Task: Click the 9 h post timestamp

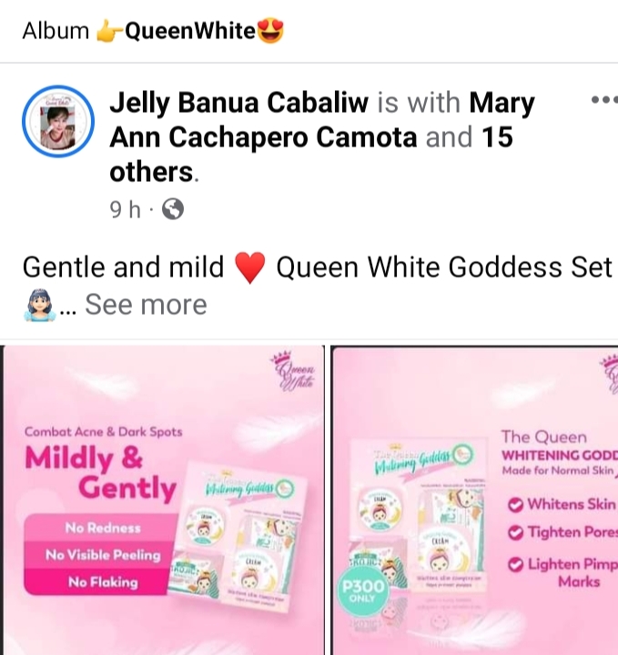Action: coord(125,209)
